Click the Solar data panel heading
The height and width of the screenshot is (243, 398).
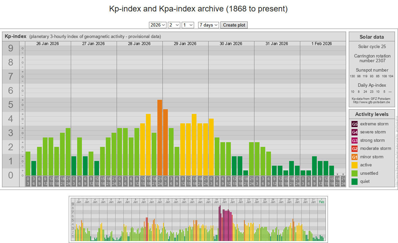371,37
